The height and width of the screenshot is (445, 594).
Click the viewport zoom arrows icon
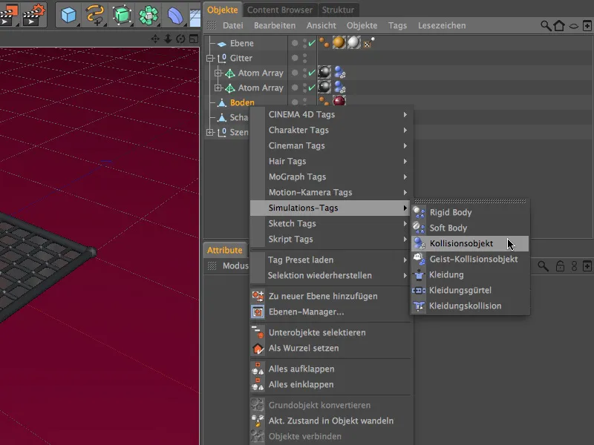click(169, 39)
